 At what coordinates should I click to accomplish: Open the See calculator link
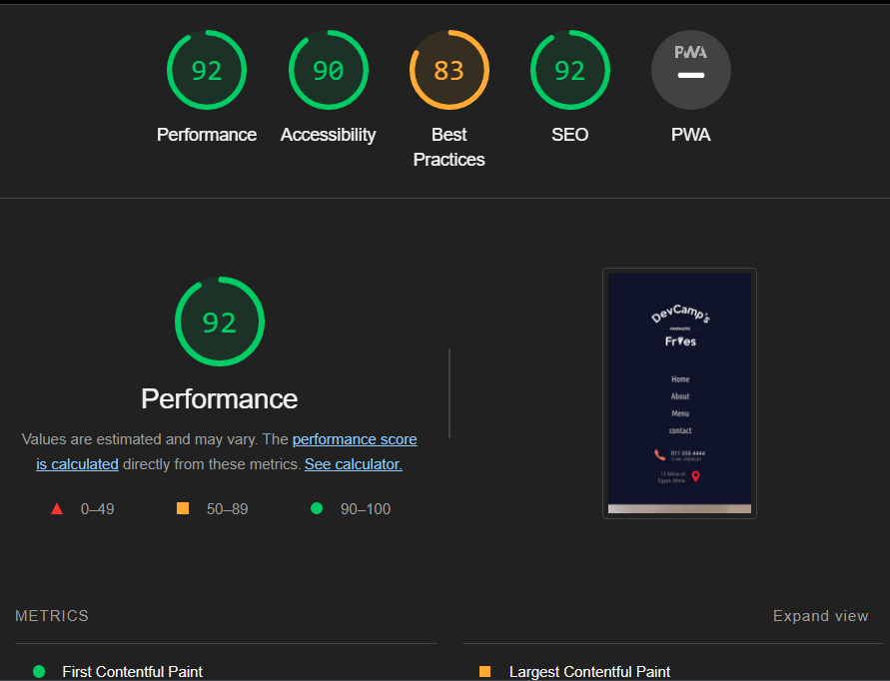pyautogui.click(x=353, y=463)
